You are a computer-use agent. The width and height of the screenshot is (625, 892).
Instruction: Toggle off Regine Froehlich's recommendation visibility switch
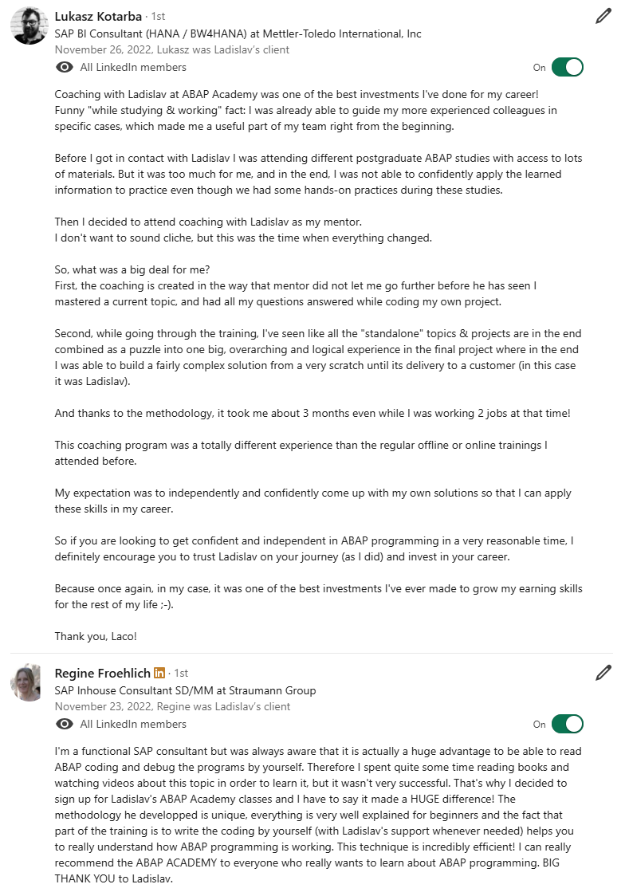[568, 724]
